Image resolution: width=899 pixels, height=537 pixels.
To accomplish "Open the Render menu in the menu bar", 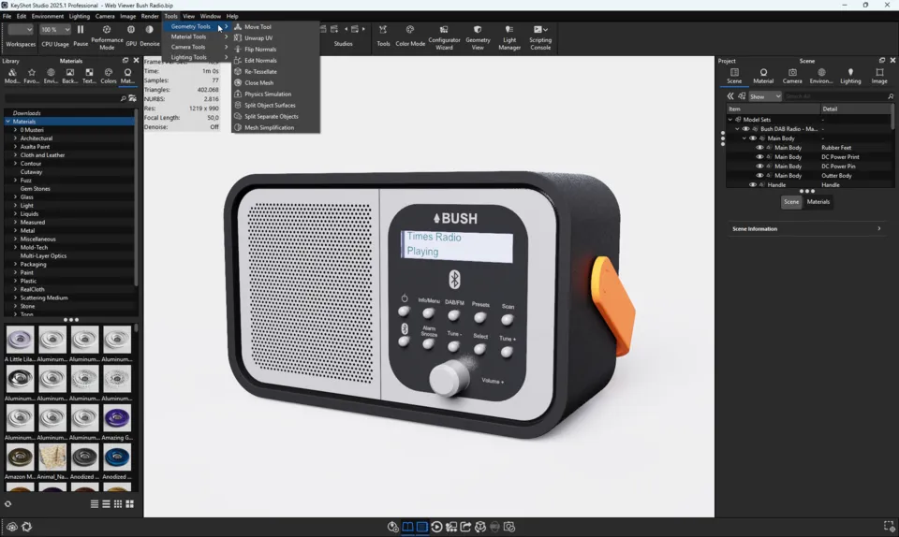I will coord(150,16).
